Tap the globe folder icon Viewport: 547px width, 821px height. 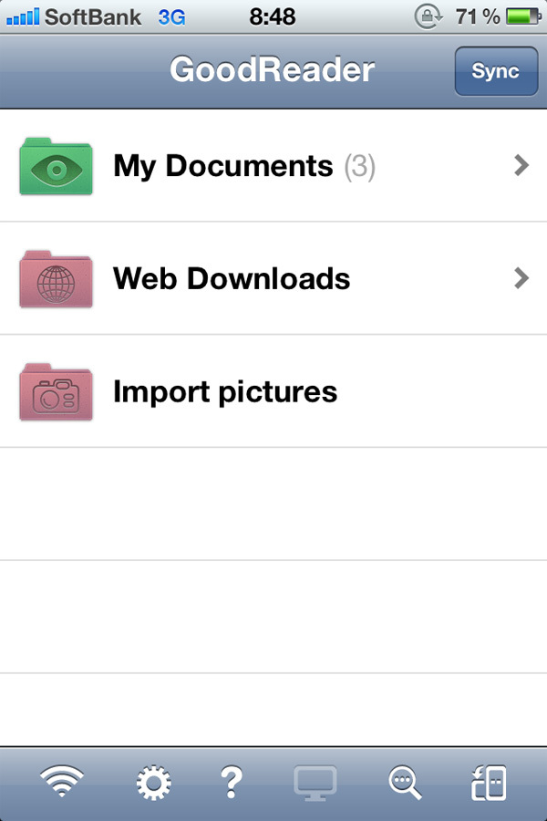56,279
